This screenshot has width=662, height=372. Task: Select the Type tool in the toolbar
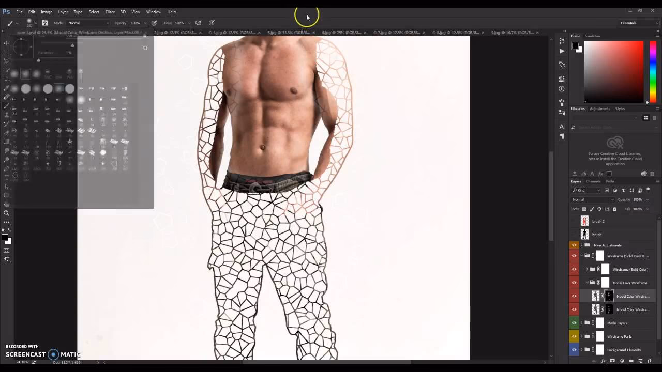point(7,177)
